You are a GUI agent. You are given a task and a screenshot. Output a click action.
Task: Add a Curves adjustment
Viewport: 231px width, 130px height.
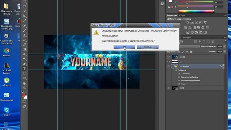[196, 23]
